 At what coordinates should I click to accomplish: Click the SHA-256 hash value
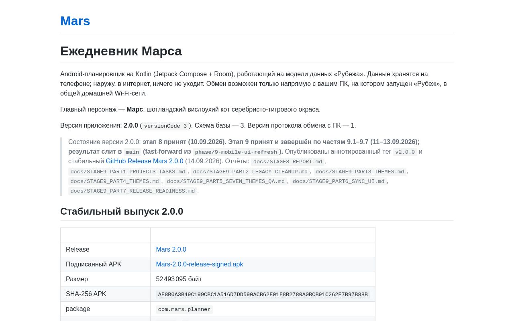(263, 295)
